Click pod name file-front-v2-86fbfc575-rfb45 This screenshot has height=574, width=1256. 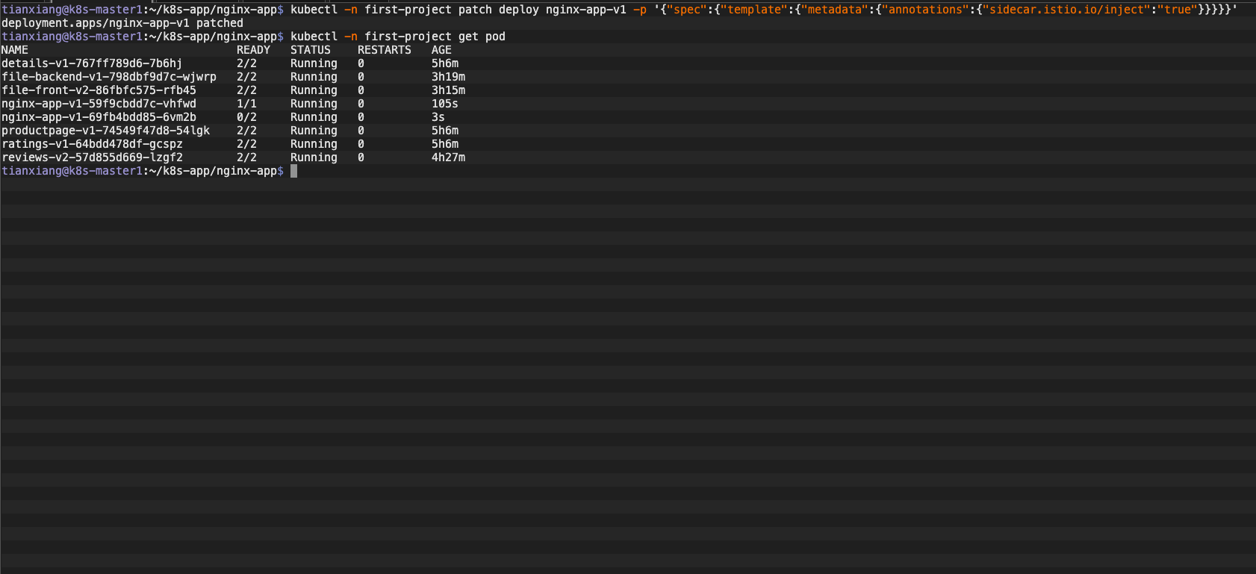[99, 90]
